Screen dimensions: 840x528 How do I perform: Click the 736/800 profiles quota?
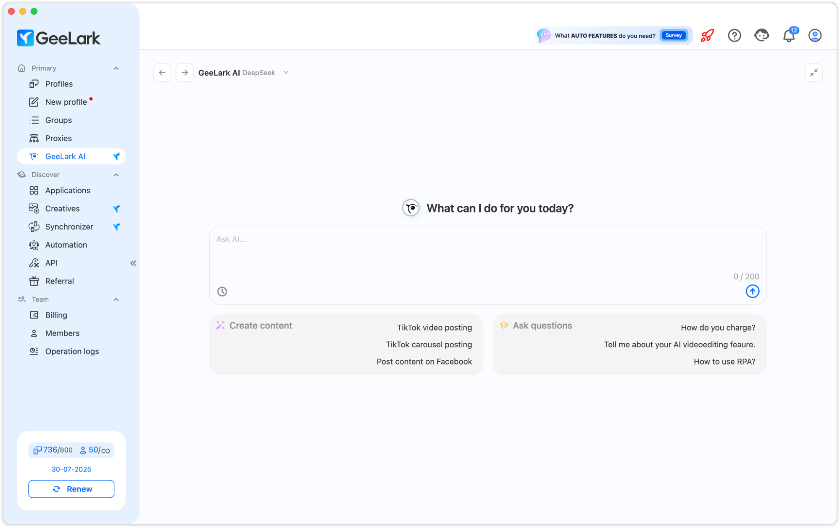(53, 450)
